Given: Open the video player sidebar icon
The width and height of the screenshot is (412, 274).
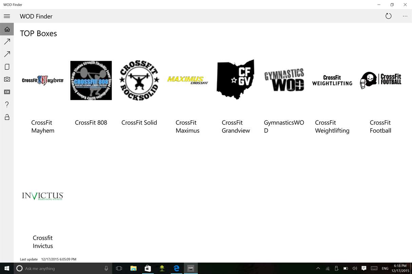Looking at the screenshot, I should point(7,92).
